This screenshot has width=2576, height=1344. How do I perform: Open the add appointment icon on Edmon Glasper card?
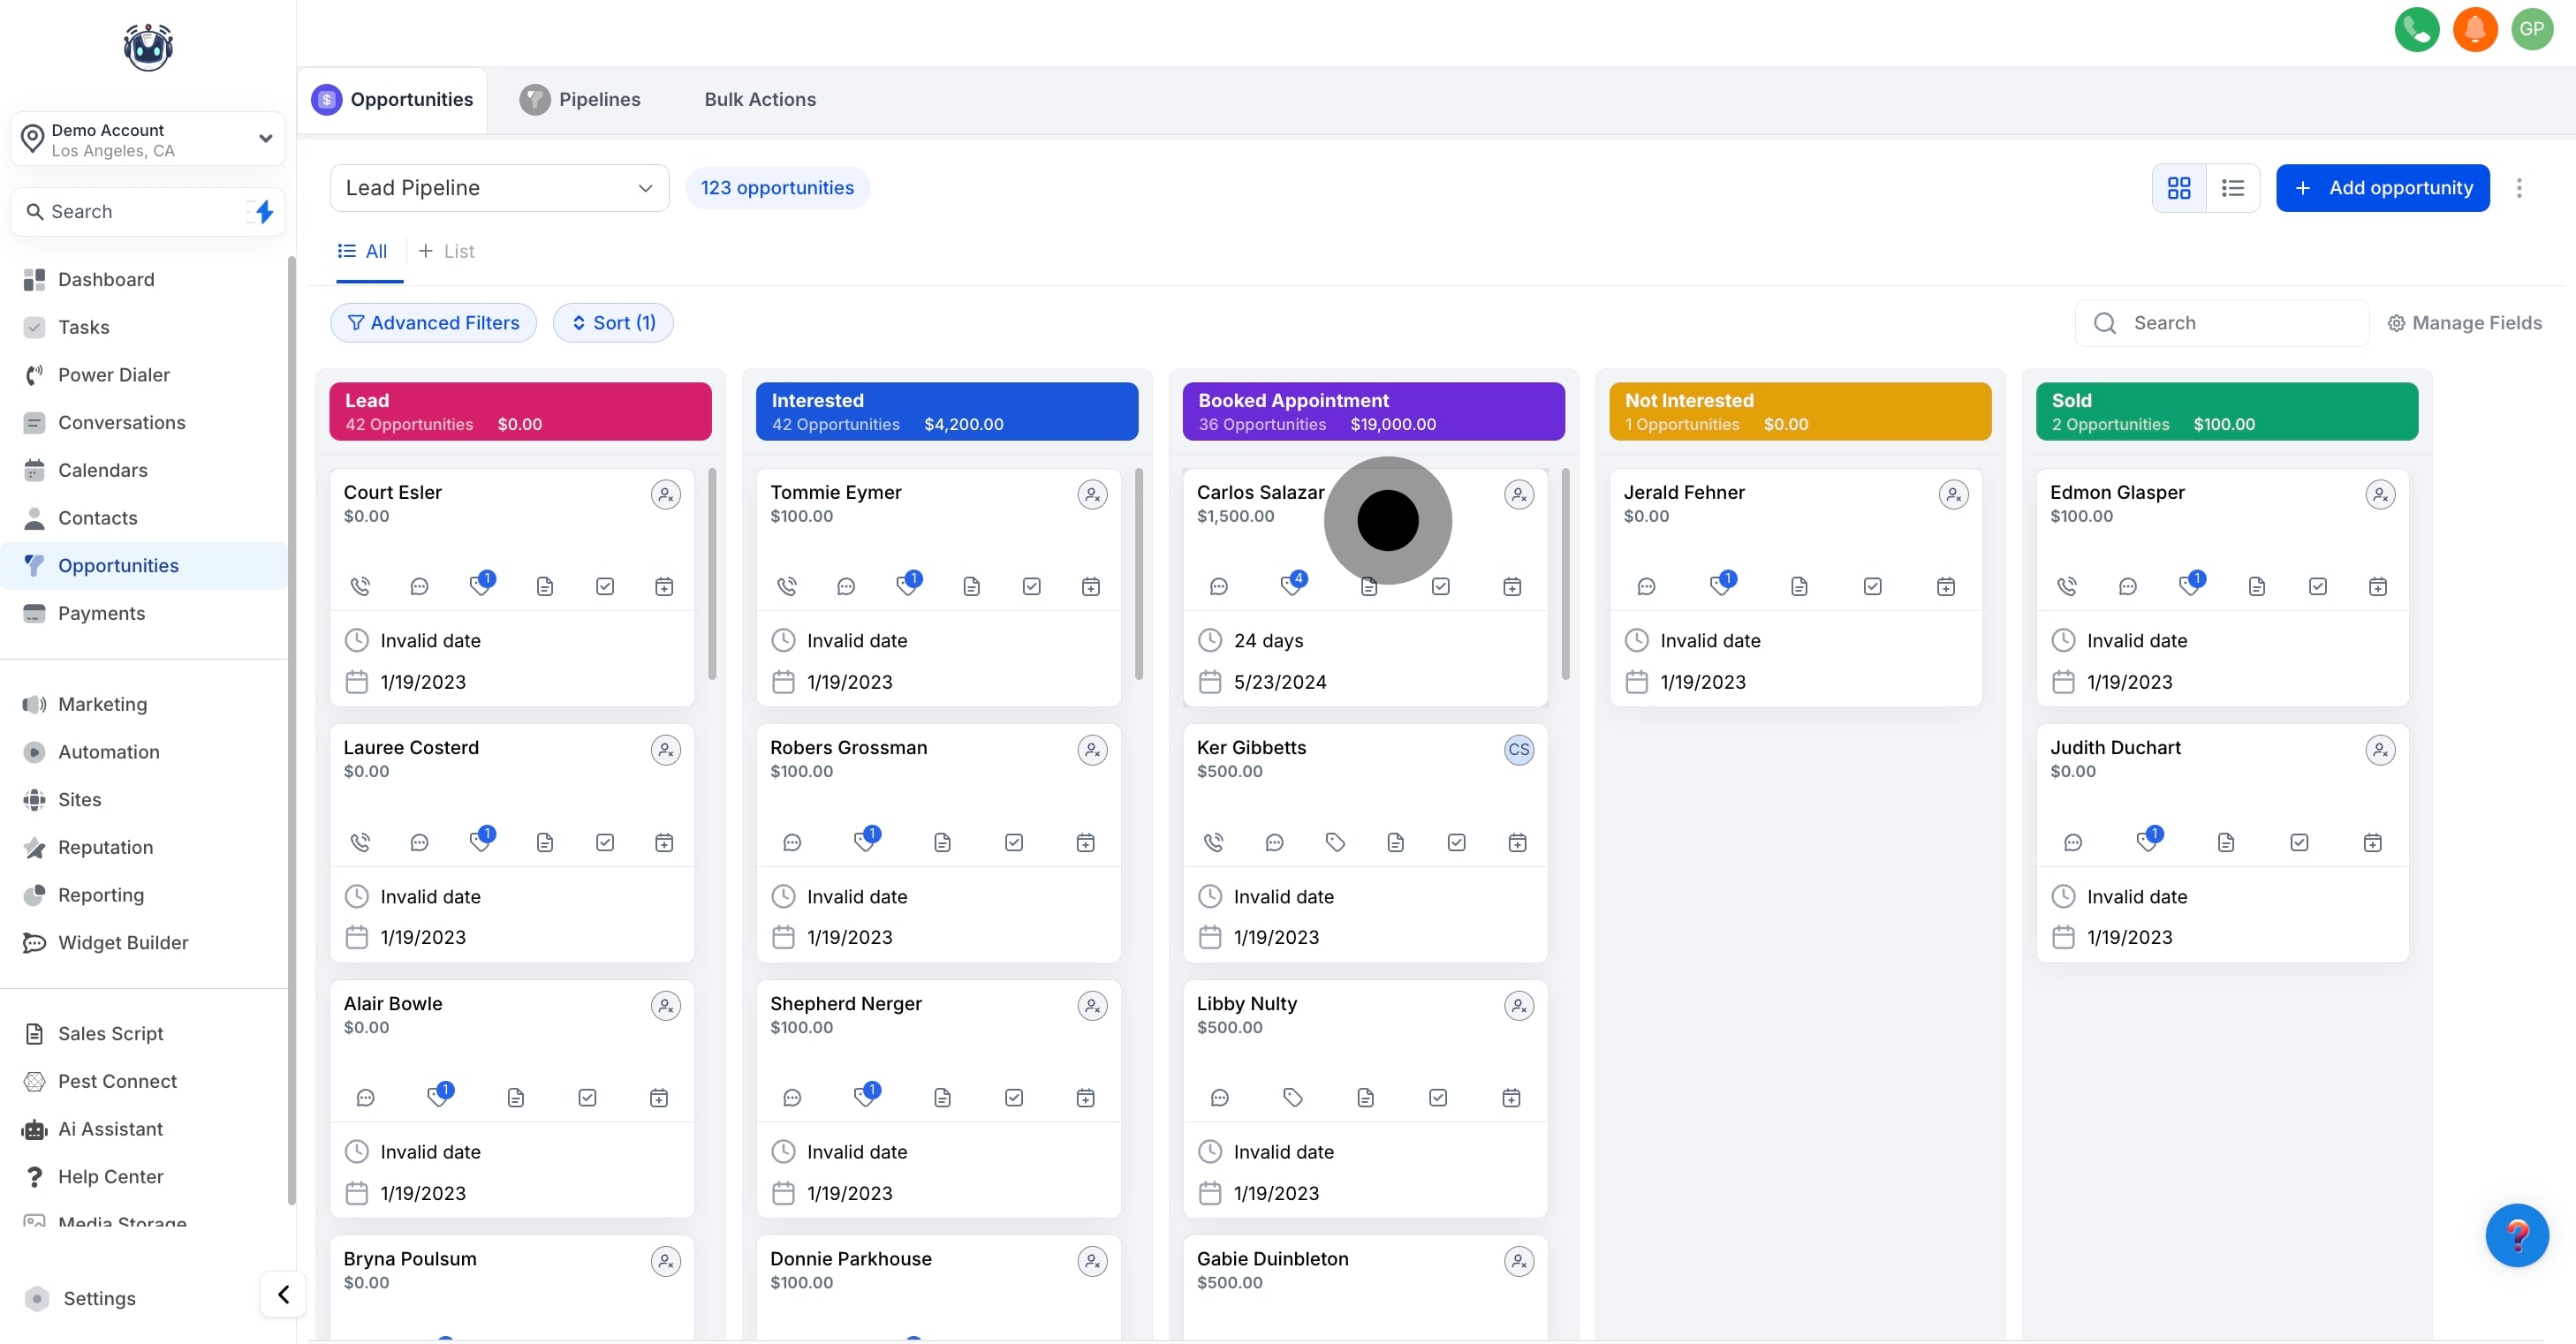coord(2377,586)
